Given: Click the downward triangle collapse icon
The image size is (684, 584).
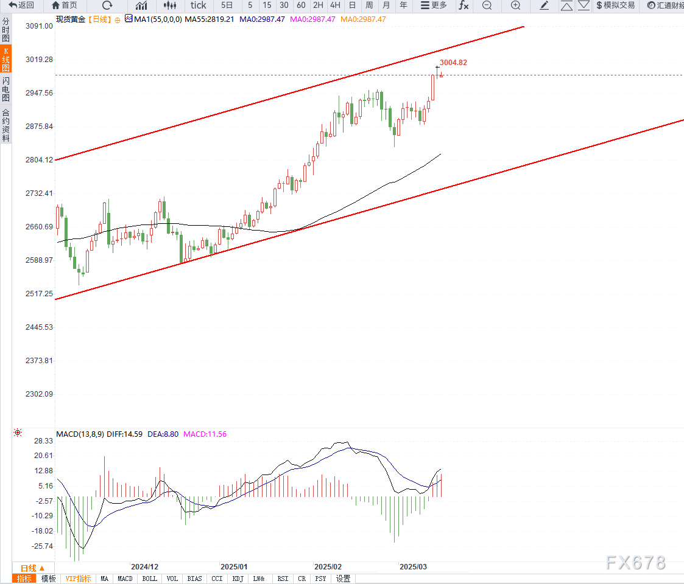Looking at the screenshot, I should click(x=584, y=5).
